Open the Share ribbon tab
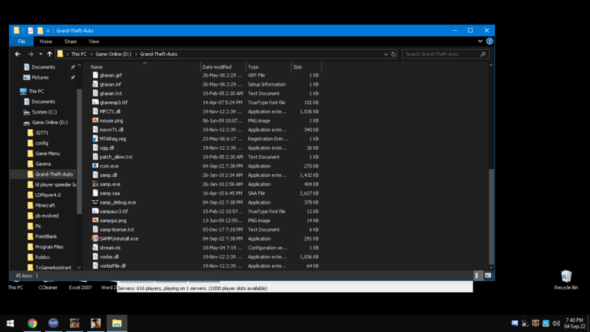The image size is (590, 332). pyautogui.click(x=70, y=41)
